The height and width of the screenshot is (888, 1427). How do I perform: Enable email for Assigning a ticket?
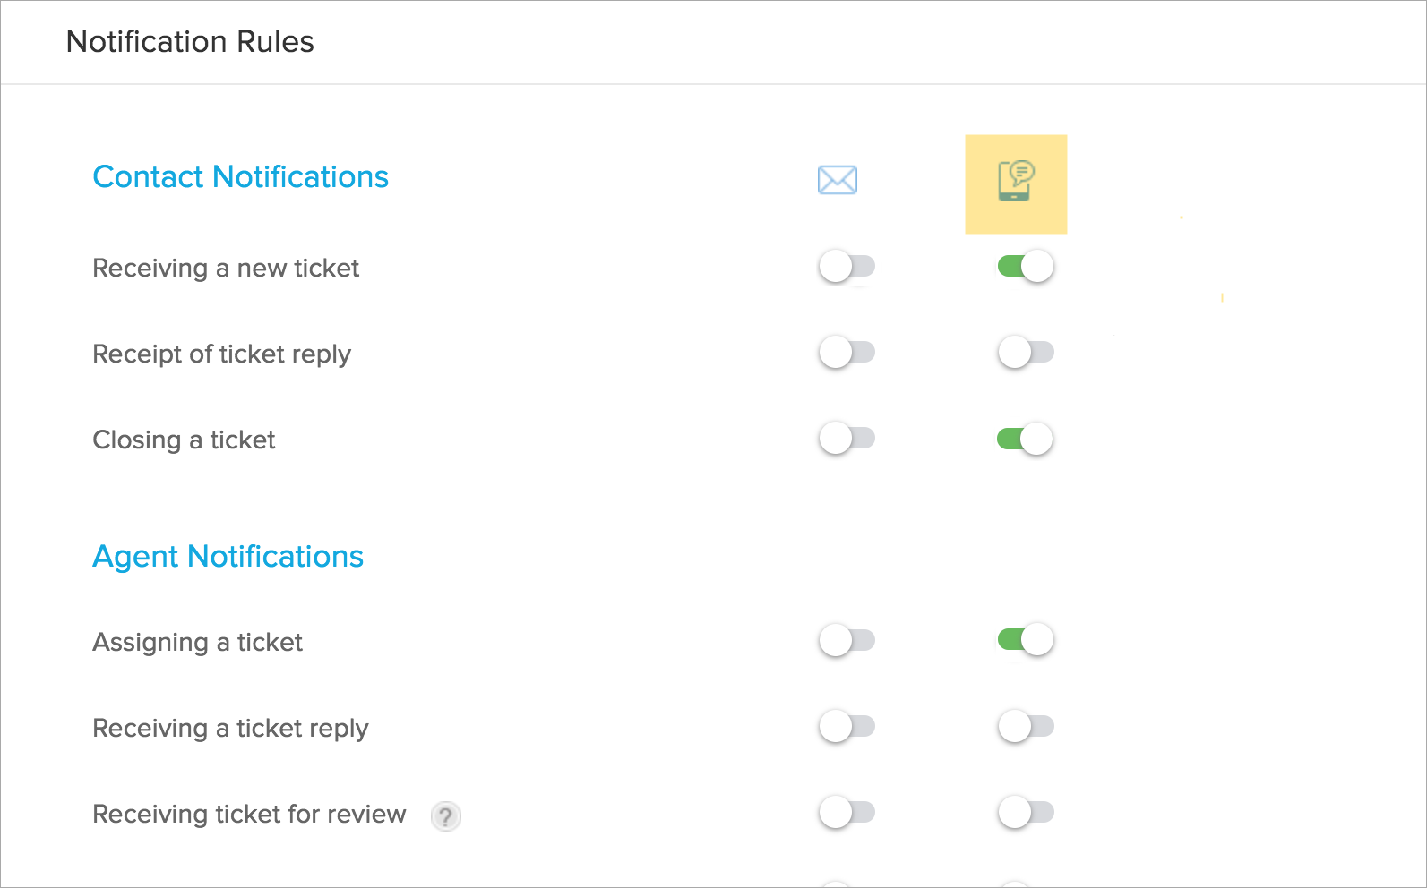pyautogui.click(x=847, y=640)
